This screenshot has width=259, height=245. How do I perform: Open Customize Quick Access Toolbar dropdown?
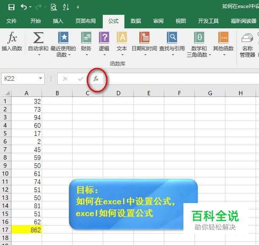[x=78, y=7]
